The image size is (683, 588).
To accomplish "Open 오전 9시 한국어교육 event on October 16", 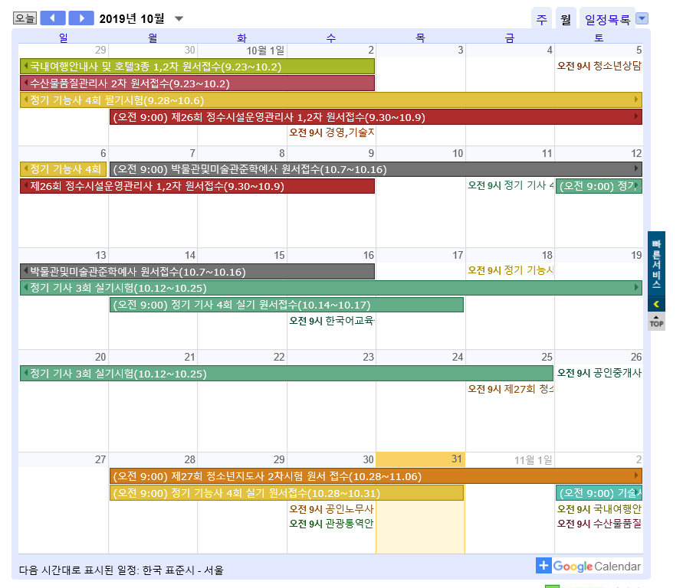I will (331, 321).
